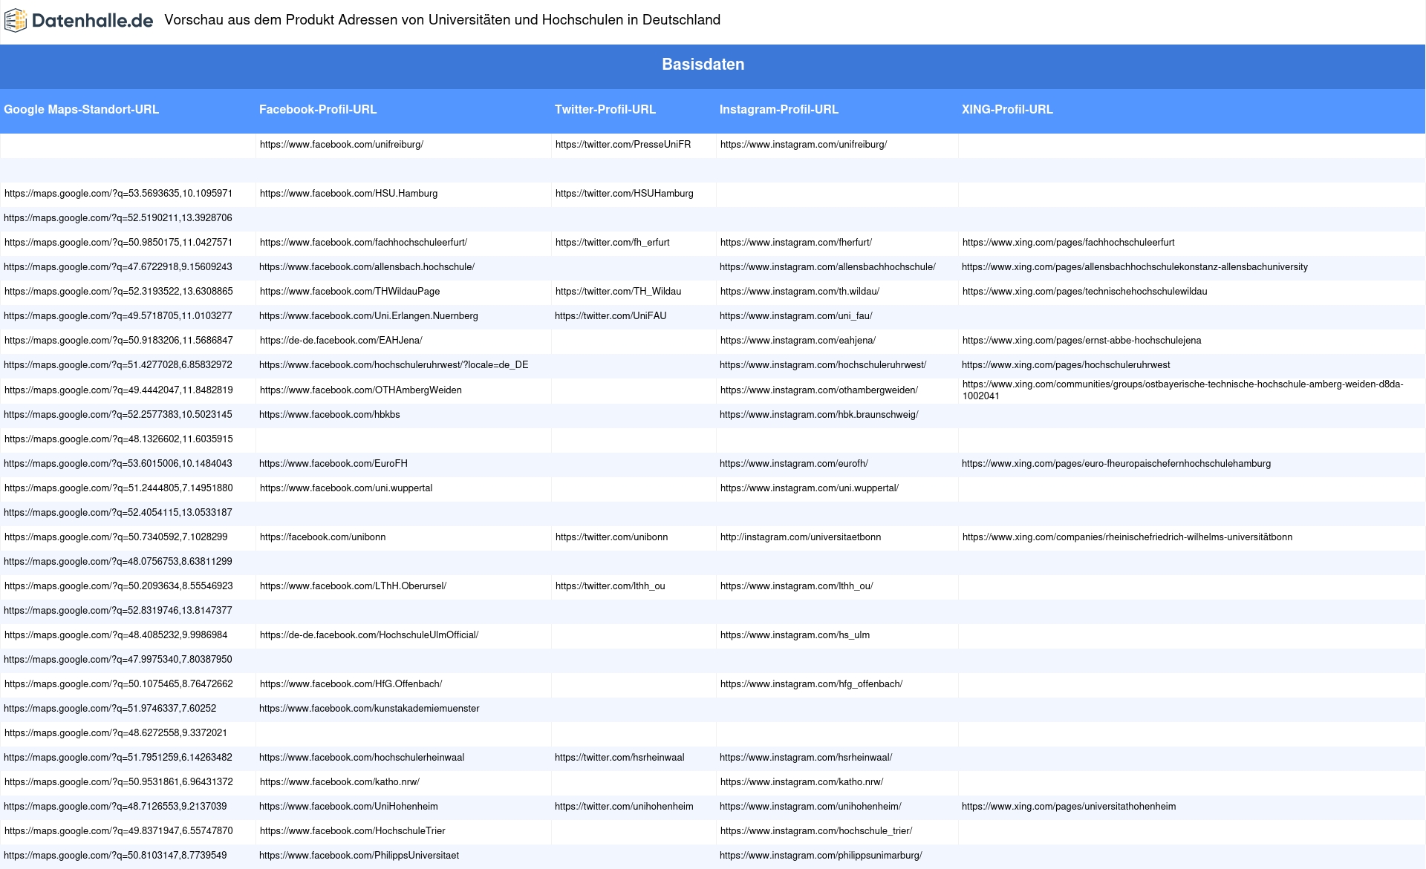Open the facebook.com/allensbach.hochschule/ link

tap(367, 267)
